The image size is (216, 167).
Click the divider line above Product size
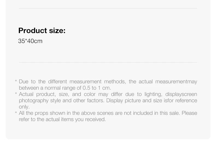pyautogui.click(x=108, y=8)
